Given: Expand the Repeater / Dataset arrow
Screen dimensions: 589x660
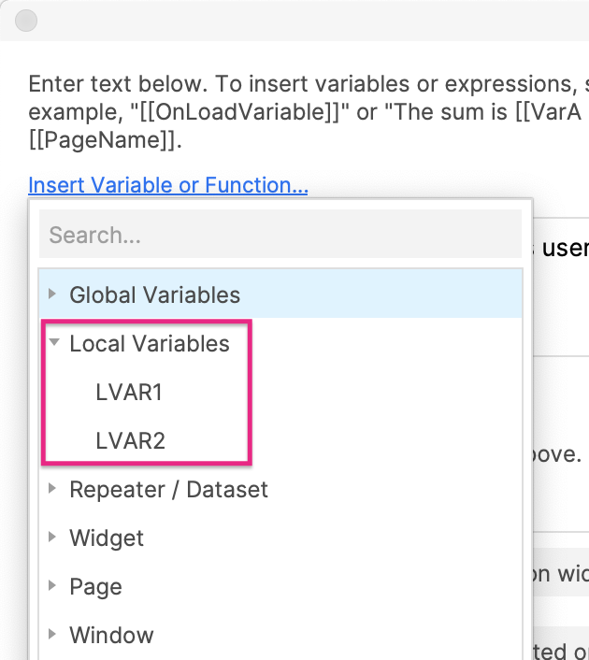Looking at the screenshot, I should point(54,489).
